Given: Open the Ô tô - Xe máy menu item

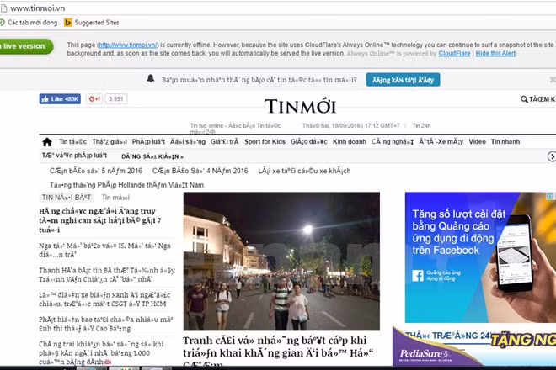Looking at the screenshot, I should 441,142.
